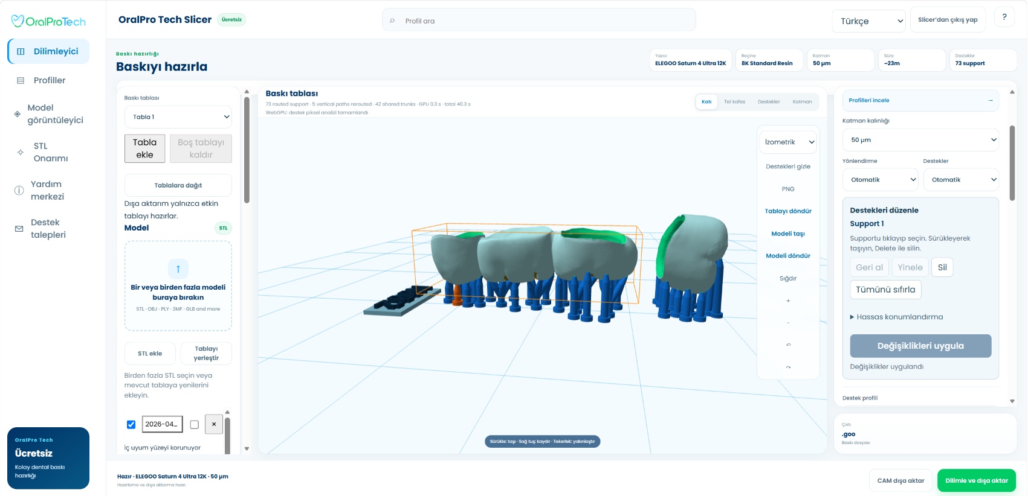Activate Modeli taşı mode
The width and height of the screenshot is (1028, 496).
point(788,234)
